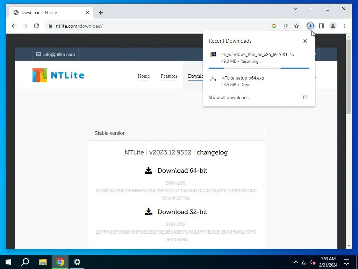Click the share page icon
Screen dimensions: 358x269
click(x=285, y=26)
